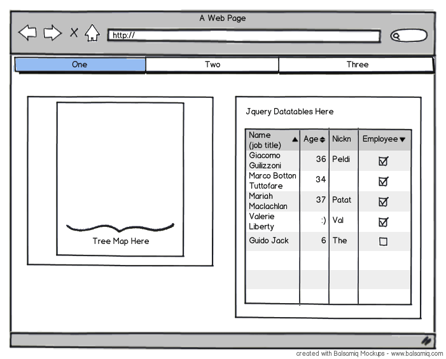Click age value 37
The image size is (446, 359).
click(321, 200)
